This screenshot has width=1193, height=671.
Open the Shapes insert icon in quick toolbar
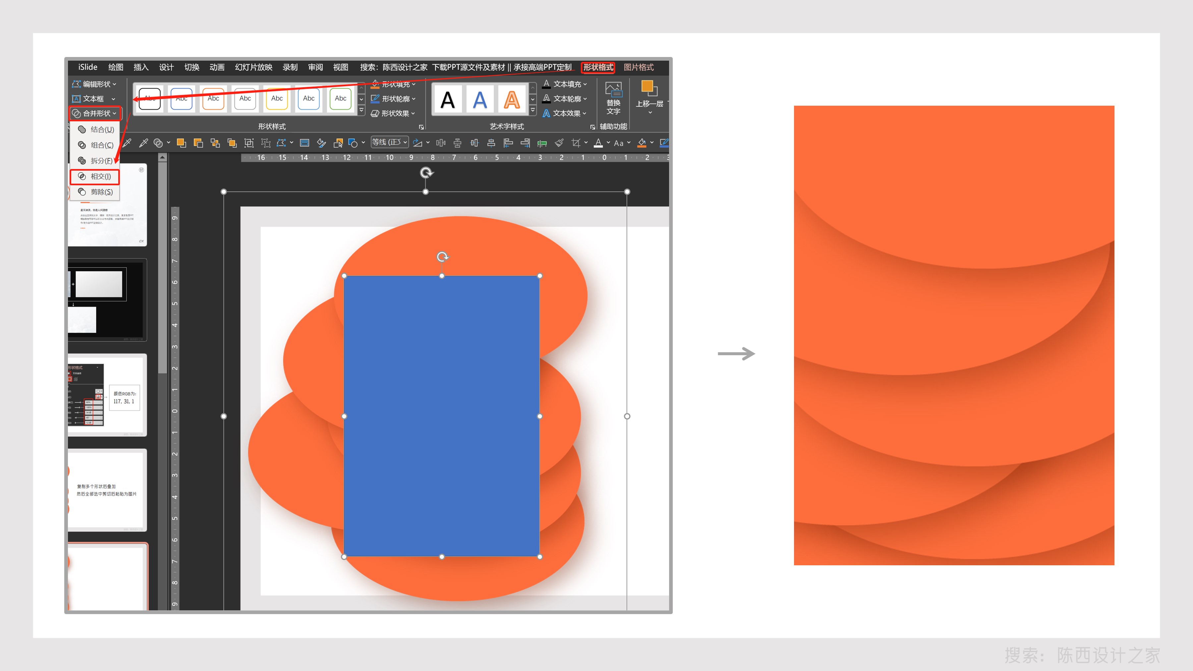(x=353, y=143)
